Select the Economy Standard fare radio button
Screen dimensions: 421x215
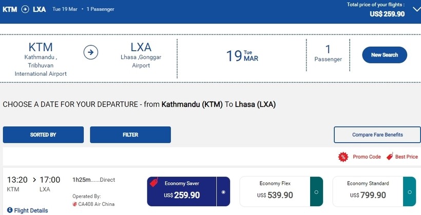click(409, 192)
